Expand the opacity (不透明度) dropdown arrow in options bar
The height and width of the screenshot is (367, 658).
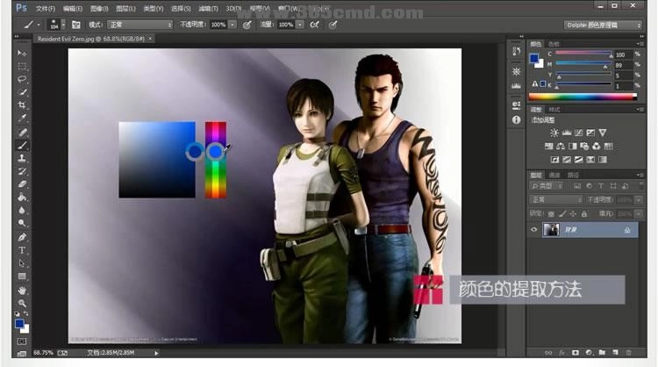pyautogui.click(x=232, y=25)
